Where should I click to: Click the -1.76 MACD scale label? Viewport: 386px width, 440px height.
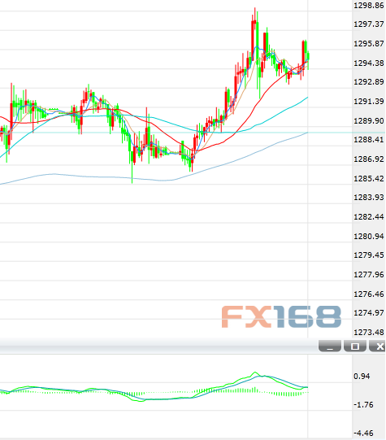(x=363, y=405)
